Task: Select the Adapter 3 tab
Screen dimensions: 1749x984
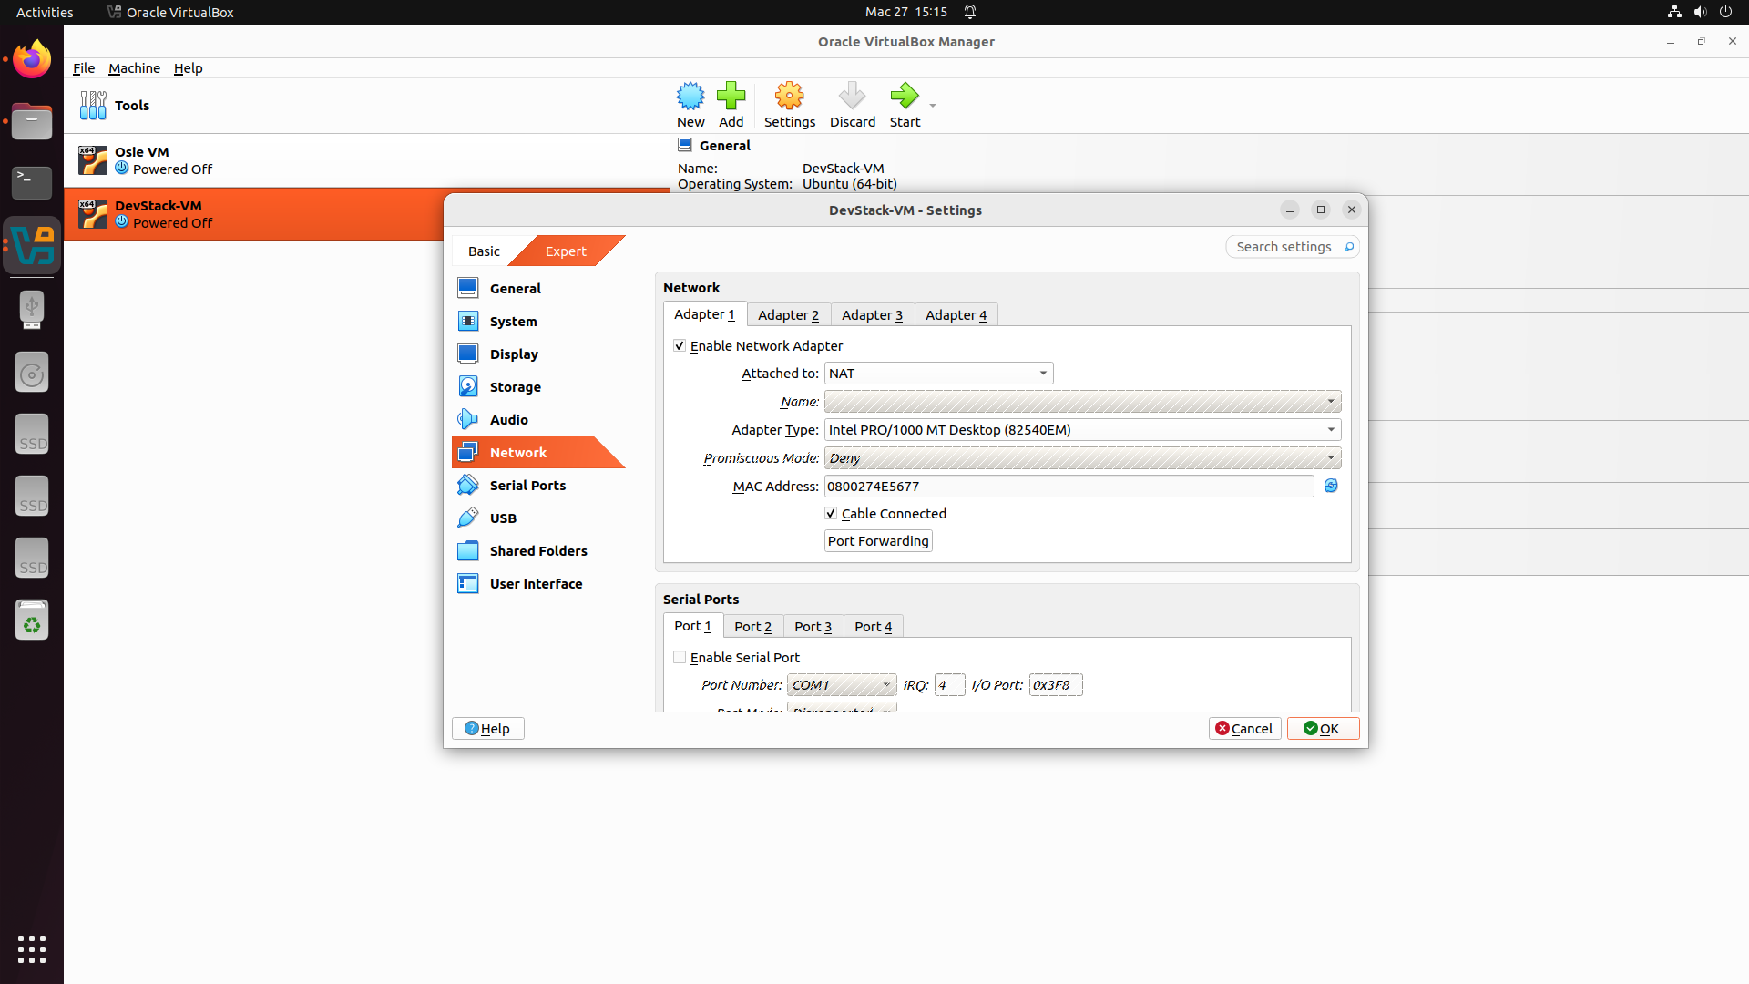Action: (x=872, y=315)
